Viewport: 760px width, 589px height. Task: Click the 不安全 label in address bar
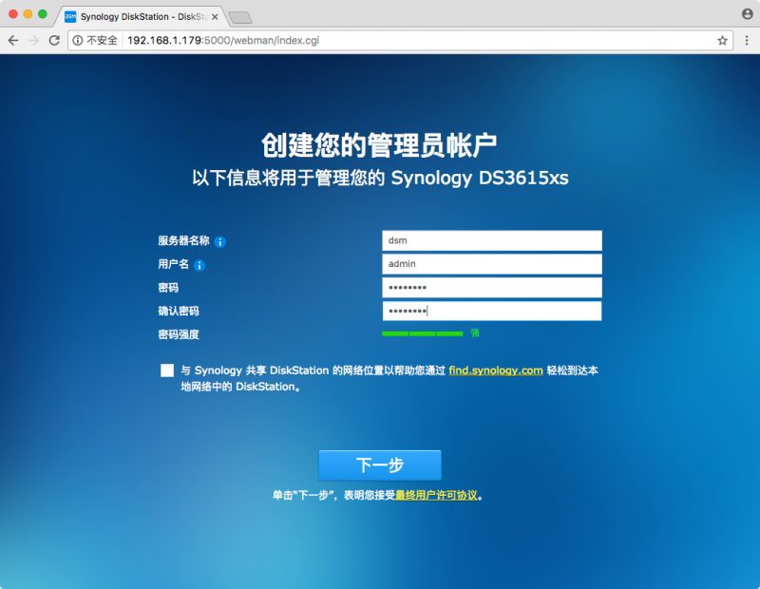point(102,41)
